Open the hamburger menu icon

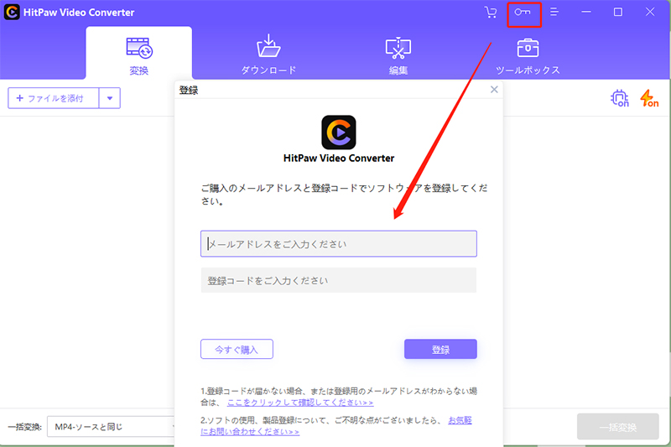pyautogui.click(x=554, y=12)
